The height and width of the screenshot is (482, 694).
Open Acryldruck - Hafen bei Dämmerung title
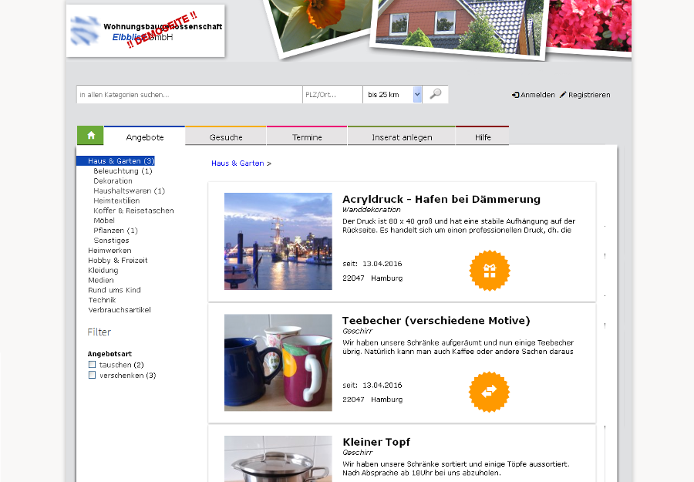click(x=441, y=199)
